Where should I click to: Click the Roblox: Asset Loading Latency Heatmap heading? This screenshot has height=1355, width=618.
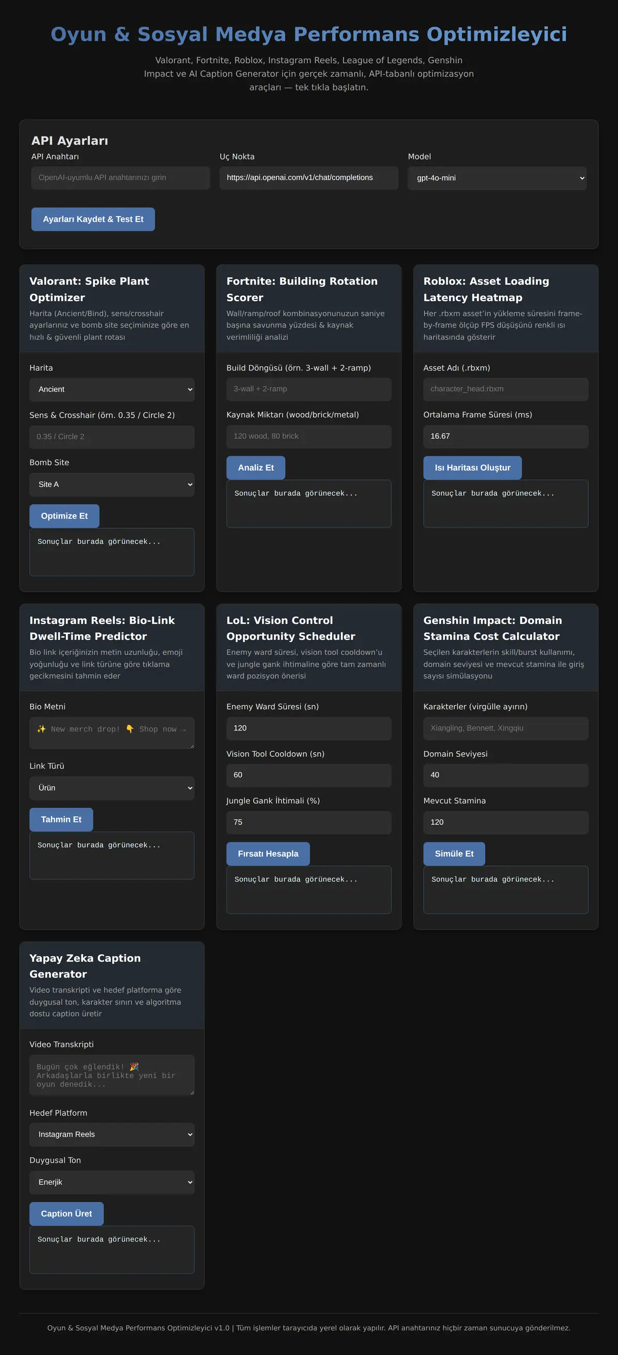pos(486,289)
